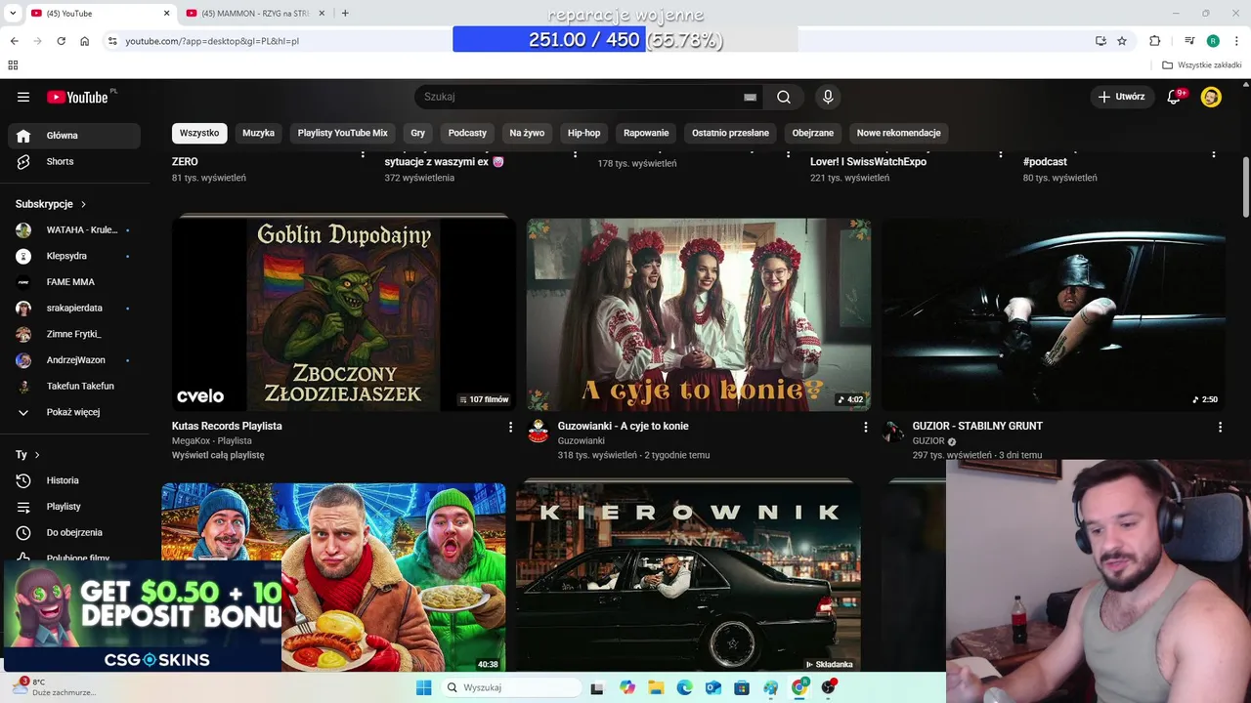Open the YouTube account avatar menu
The width and height of the screenshot is (1251, 703).
(1211, 97)
